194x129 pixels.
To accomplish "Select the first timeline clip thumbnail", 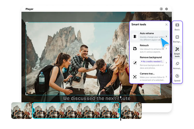I will (x=22, y=111).
